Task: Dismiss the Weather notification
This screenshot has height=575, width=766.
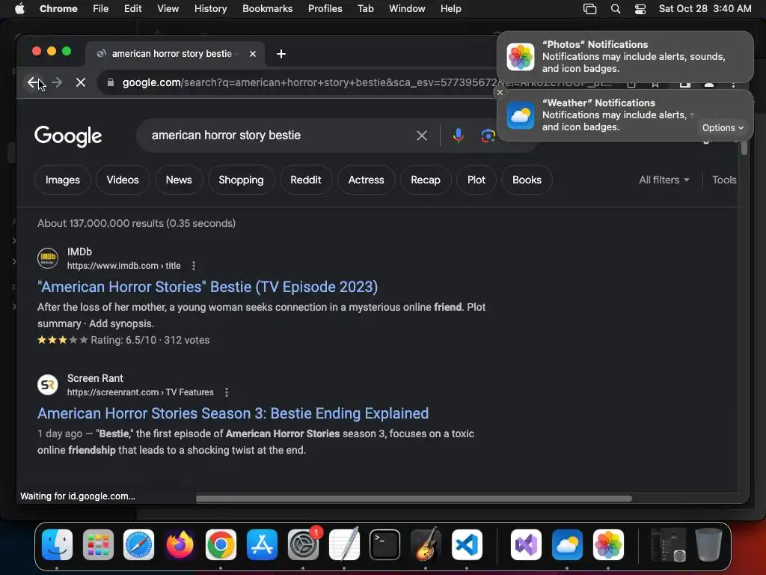Action: coord(500,92)
